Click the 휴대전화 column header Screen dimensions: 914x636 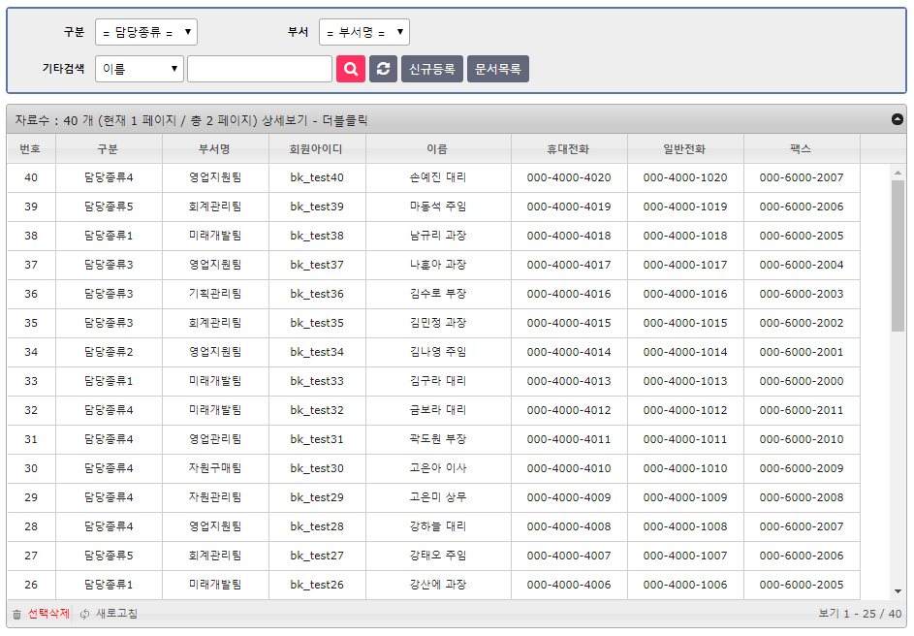click(x=569, y=149)
